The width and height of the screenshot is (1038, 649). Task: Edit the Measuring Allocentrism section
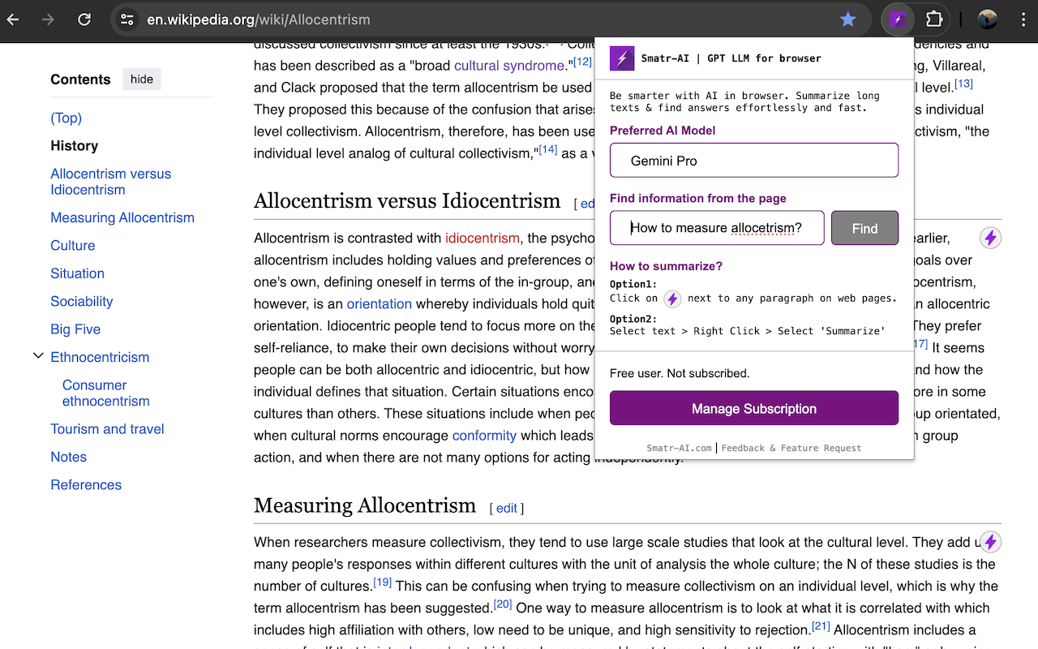[506, 508]
